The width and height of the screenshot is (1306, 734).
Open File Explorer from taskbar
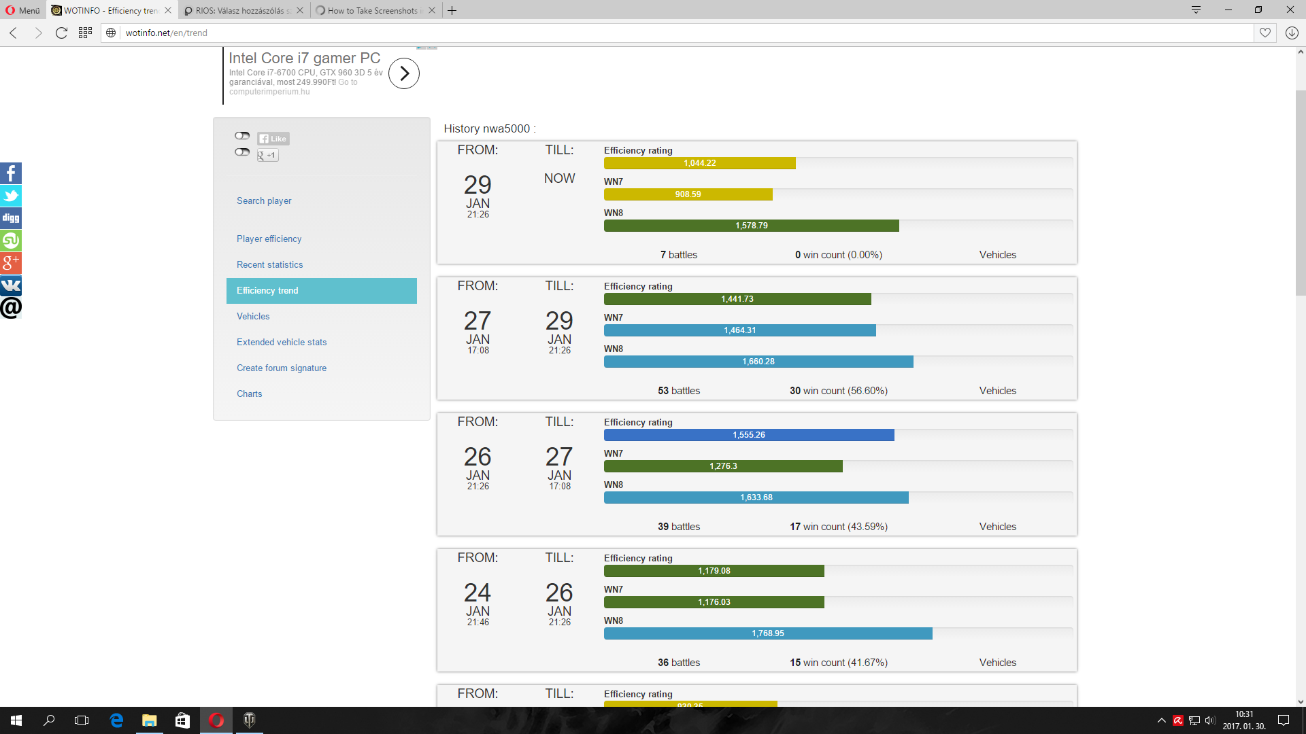[x=149, y=720]
